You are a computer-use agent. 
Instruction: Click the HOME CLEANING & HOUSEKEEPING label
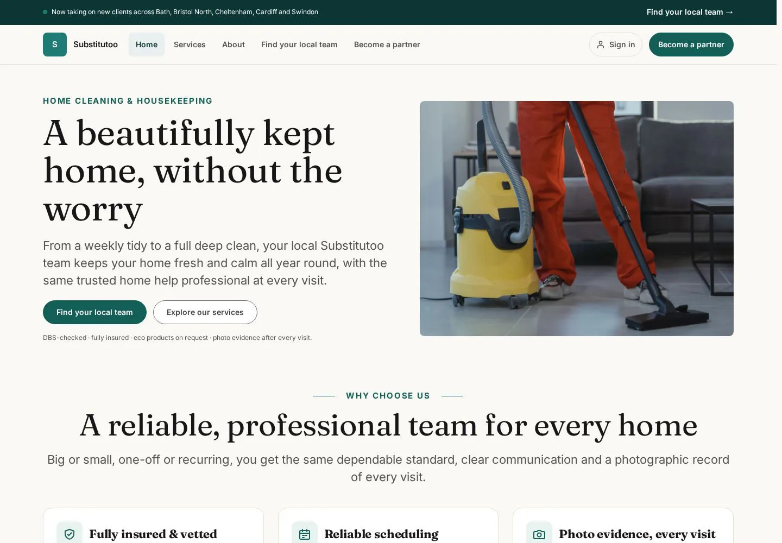pos(128,101)
